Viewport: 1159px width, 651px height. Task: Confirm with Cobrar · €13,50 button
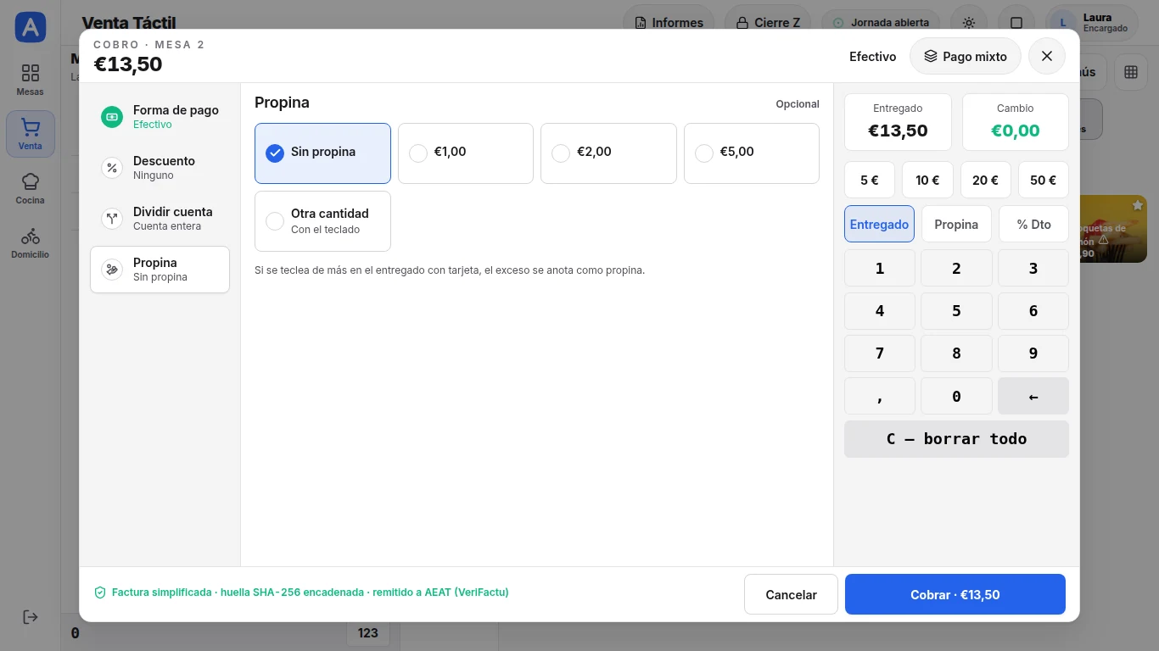(955, 594)
